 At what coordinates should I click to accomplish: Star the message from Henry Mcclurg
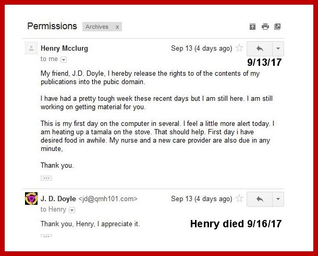(239, 49)
